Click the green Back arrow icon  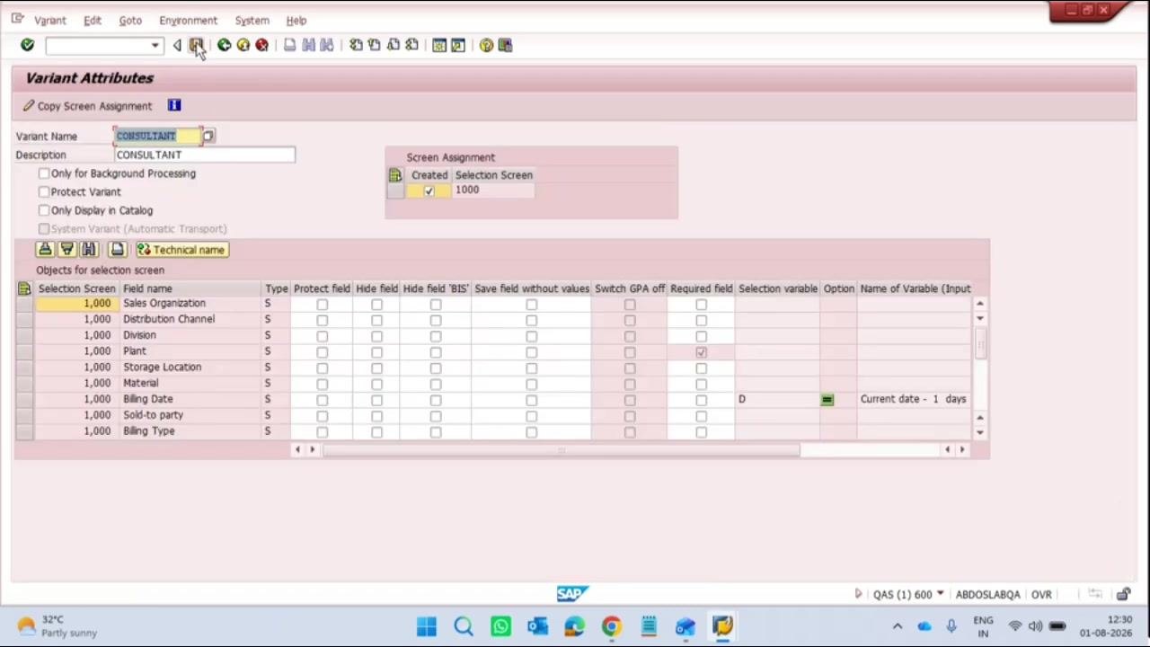click(x=224, y=45)
